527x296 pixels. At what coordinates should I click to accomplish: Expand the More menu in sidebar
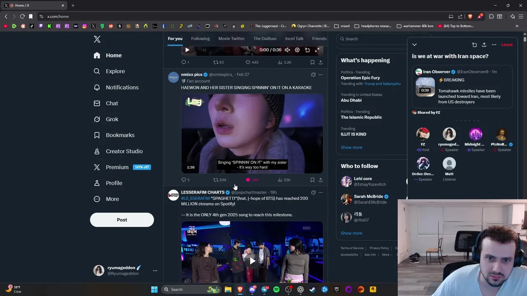click(x=106, y=199)
